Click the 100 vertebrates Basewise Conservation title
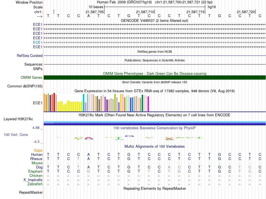This screenshot has height=199, width=266. tap(155, 128)
